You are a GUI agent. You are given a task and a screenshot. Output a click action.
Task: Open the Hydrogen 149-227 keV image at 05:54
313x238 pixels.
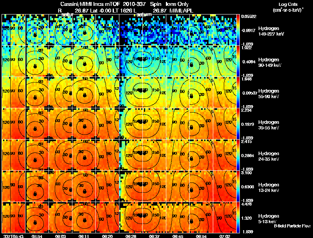[x=37, y=30]
